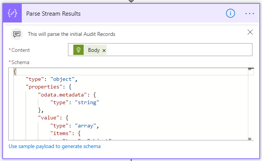Click the "items" key in schema

coord(61,133)
